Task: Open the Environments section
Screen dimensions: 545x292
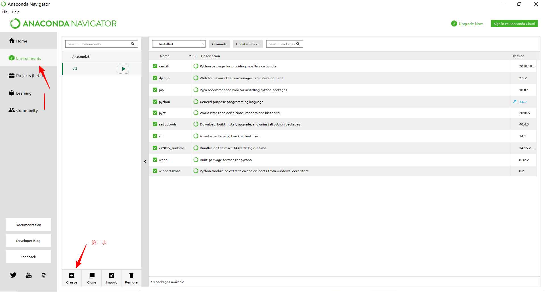Action: click(28, 58)
